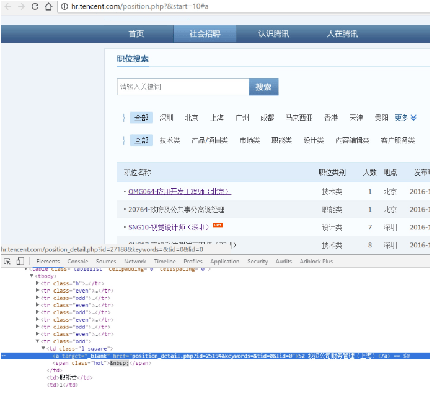This screenshot has width=432, height=394.
Task: Click the keyword search input field
Action: 183,87
